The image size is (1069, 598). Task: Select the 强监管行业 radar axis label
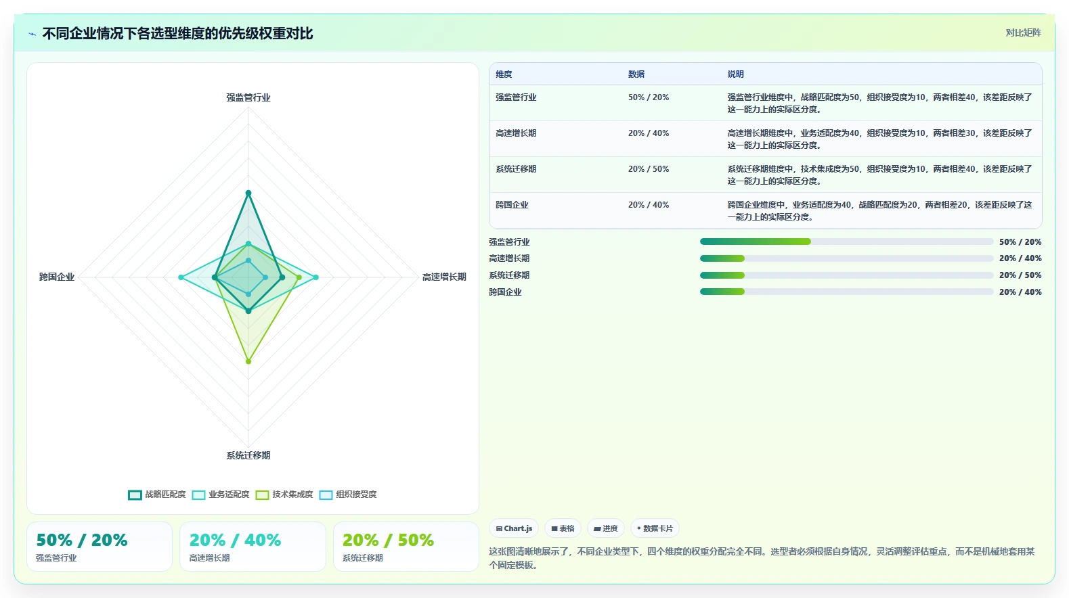tap(248, 97)
